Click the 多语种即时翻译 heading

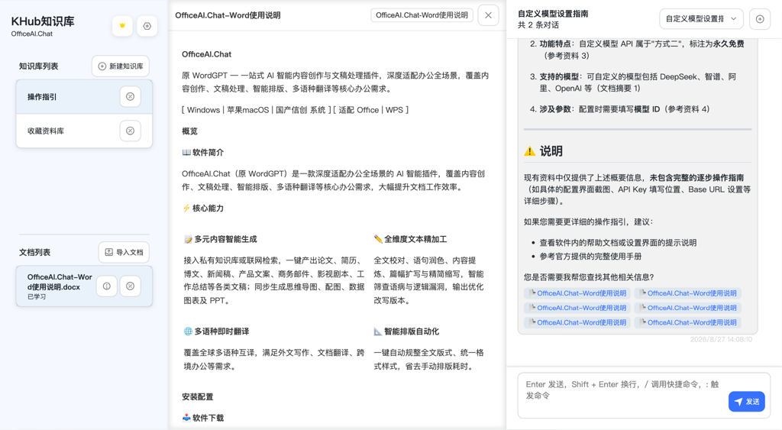216,331
